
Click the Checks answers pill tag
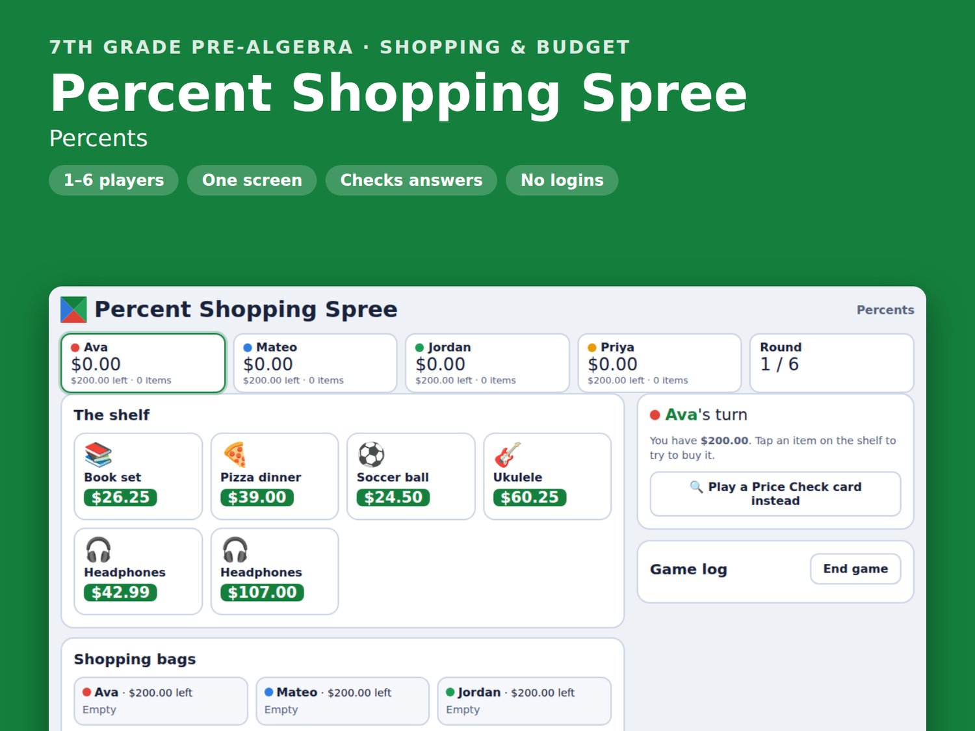click(411, 180)
